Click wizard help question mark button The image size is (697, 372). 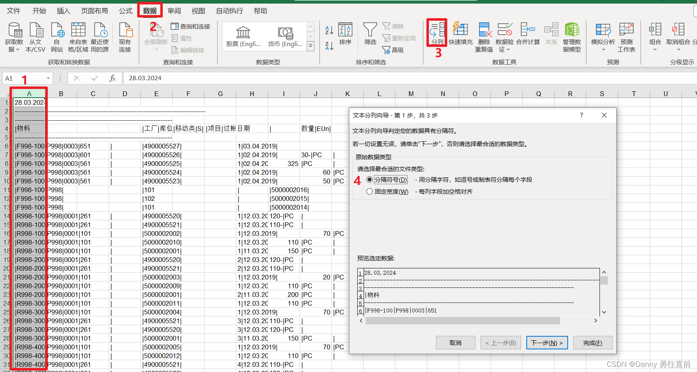582,115
